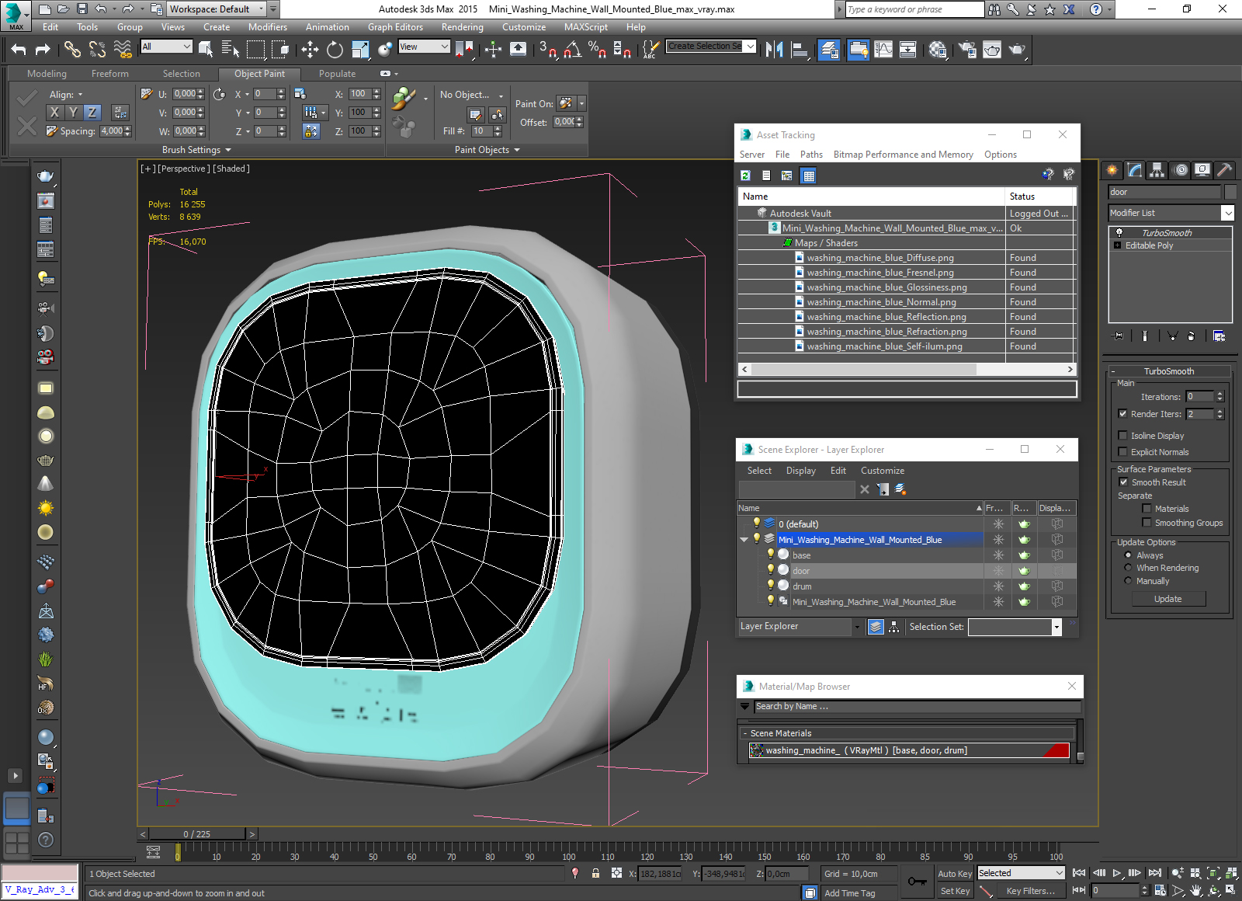This screenshot has width=1242, height=901.
Task: Switch to the Create command panel
Action: tap(1112, 169)
